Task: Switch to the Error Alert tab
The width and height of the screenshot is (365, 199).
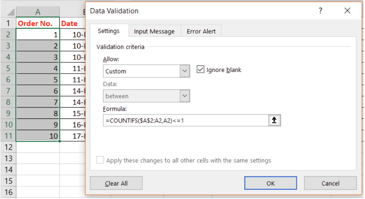Action: coord(201,31)
